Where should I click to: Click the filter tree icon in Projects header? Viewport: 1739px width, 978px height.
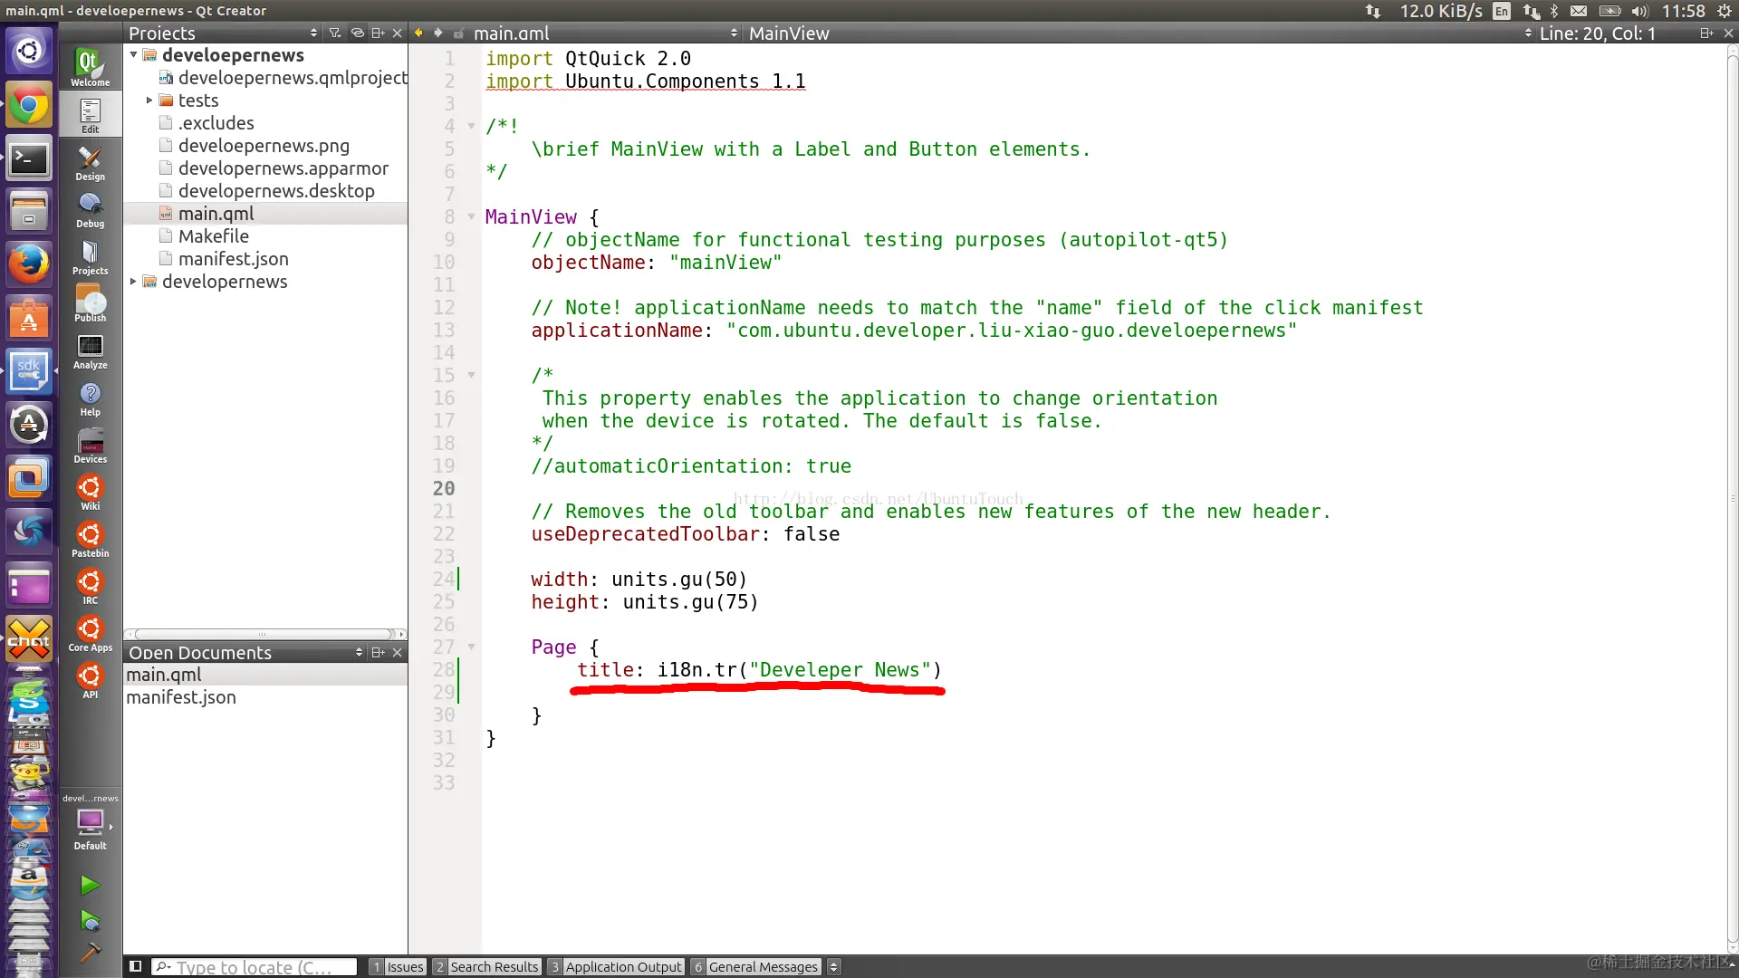coord(335,33)
